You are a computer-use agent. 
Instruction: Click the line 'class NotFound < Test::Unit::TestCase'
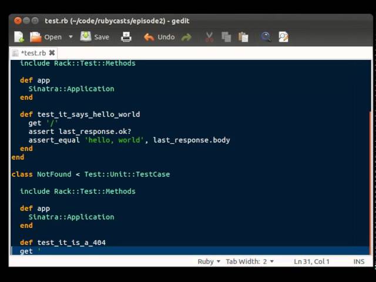click(90, 174)
